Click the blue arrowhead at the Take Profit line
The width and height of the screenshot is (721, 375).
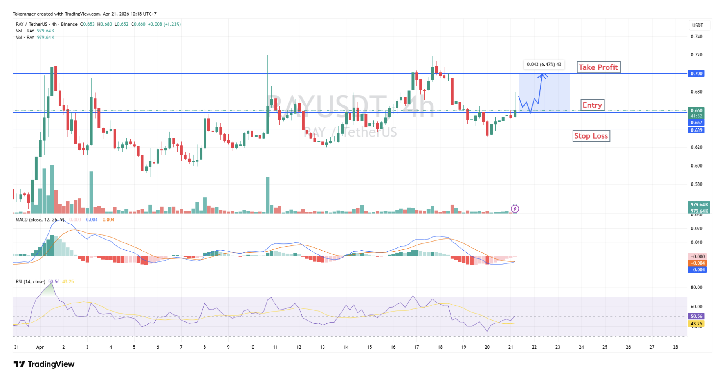543,75
